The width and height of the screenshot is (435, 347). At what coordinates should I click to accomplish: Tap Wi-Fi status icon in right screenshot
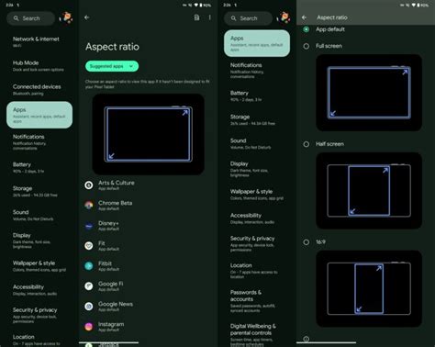click(x=414, y=6)
